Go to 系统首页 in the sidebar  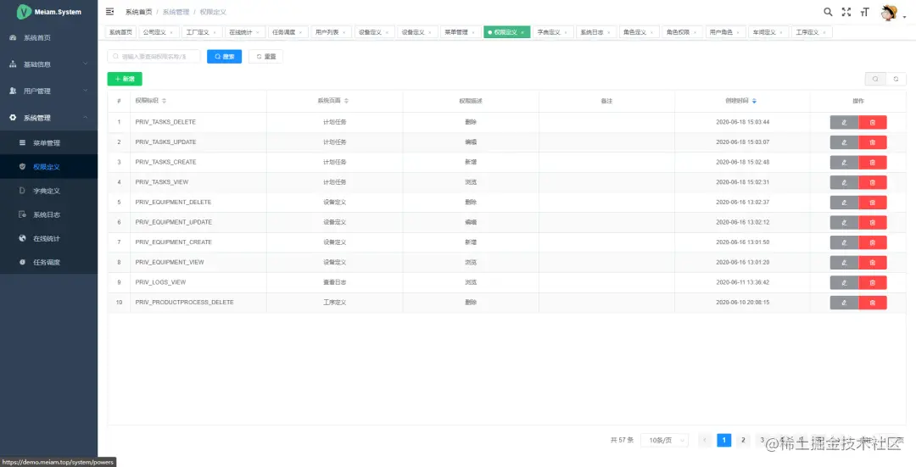click(49, 38)
